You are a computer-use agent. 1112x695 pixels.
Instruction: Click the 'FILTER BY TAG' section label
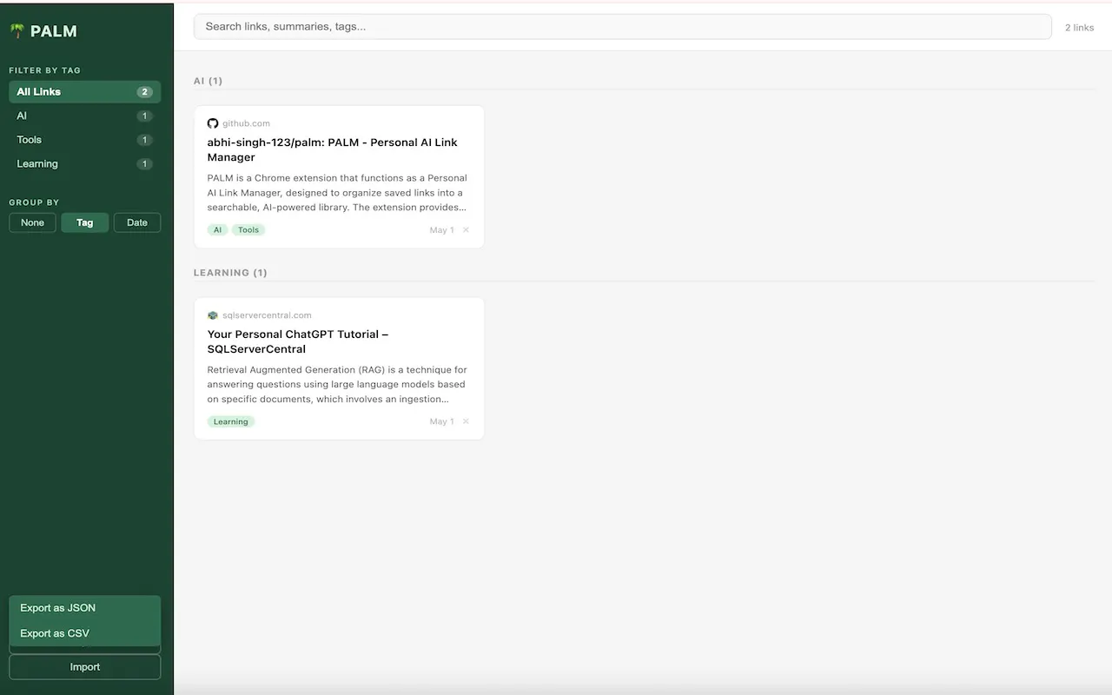[44, 70]
